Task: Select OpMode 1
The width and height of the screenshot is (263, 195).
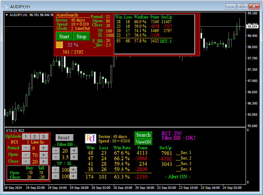Action: (x=26, y=137)
